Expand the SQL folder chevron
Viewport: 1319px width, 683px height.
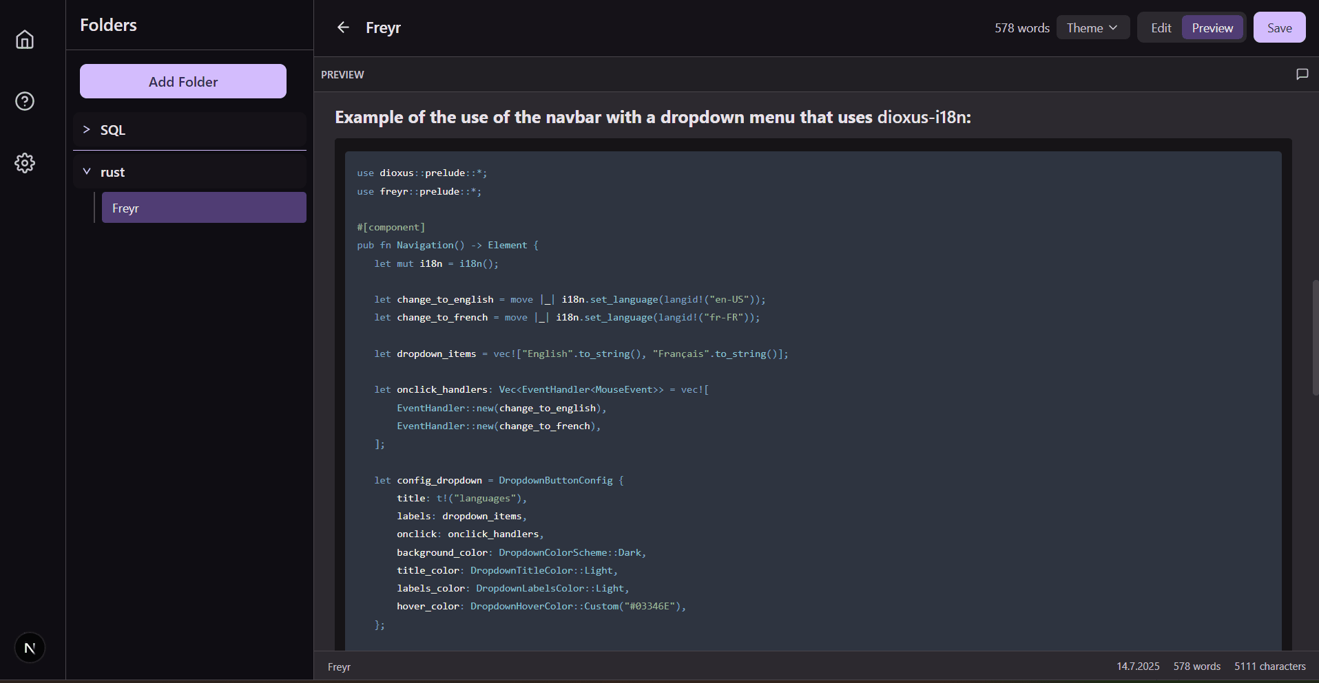tap(87, 129)
